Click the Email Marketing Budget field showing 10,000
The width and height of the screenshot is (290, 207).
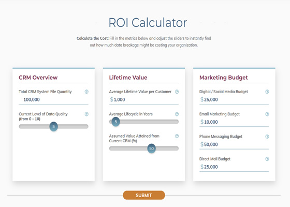pos(234,122)
